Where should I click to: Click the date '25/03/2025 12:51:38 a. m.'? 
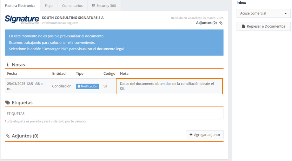pyautogui.click(x=25, y=86)
